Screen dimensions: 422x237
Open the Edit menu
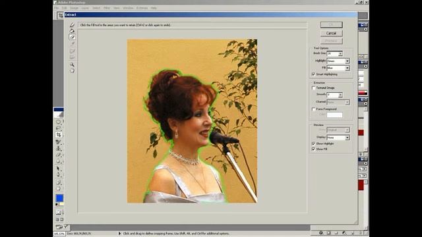pyautogui.click(x=65, y=8)
